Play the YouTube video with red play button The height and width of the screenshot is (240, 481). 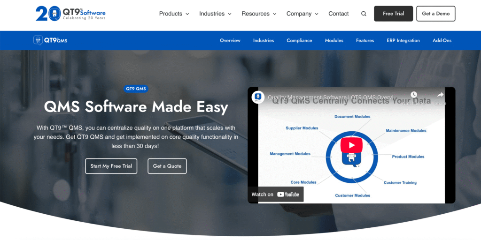(x=351, y=145)
